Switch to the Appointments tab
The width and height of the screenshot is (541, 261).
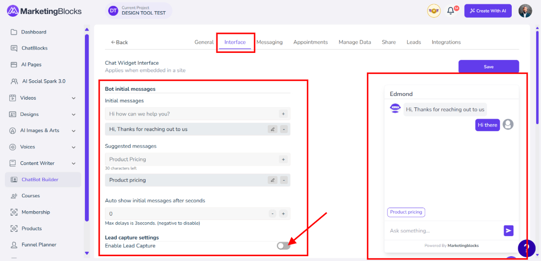[x=311, y=42]
